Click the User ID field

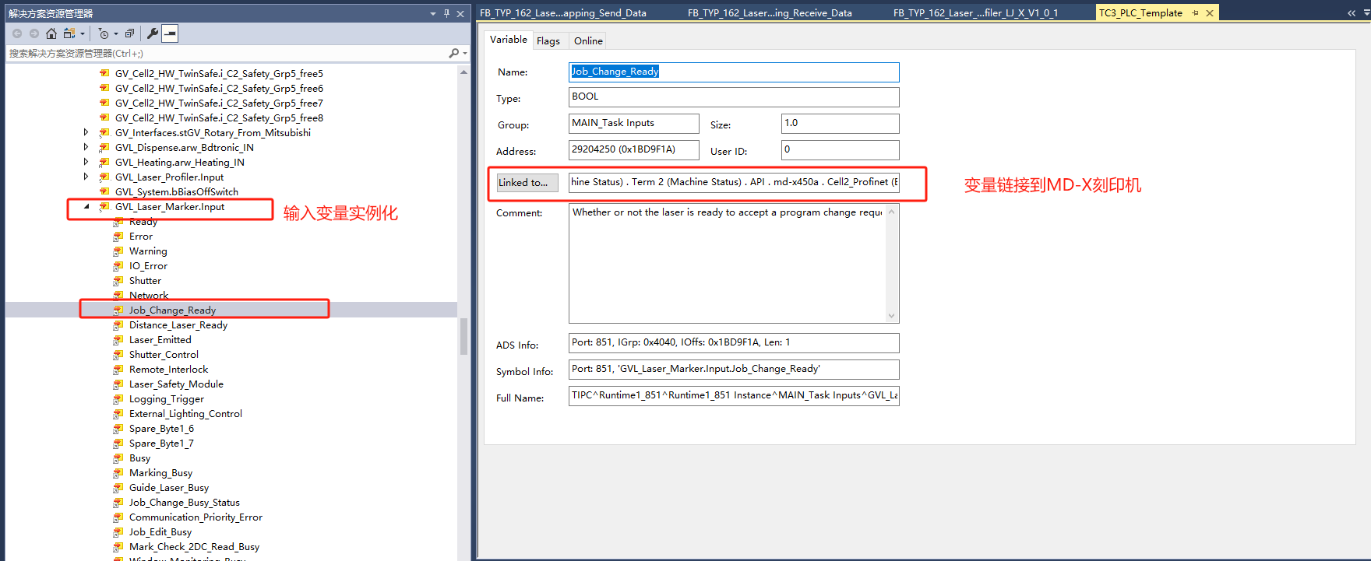(x=840, y=149)
